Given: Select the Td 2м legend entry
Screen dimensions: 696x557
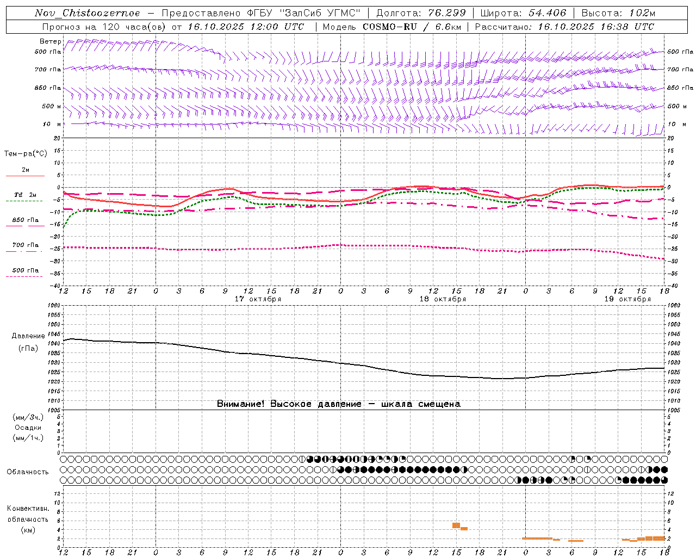Looking at the screenshot, I should coord(26,195).
